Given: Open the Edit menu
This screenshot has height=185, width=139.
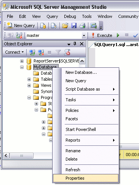Looking at the screenshot, I should [22, 16].
